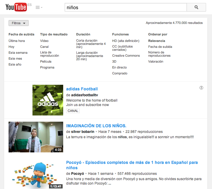The width and height of the screenshot is (212, 189).
Task: Click the Funciones column heading
Action: point(120,34)
